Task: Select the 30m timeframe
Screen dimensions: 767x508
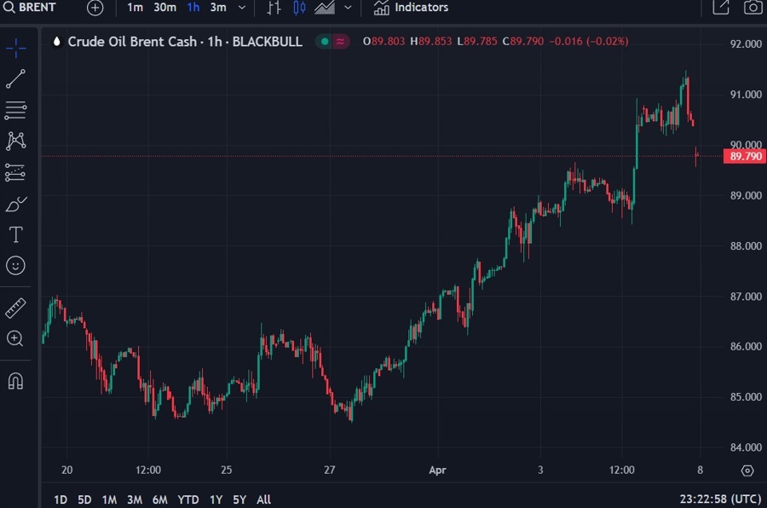Action: 164,8
